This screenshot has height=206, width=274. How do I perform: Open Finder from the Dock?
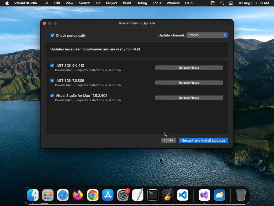click(33, 195)
